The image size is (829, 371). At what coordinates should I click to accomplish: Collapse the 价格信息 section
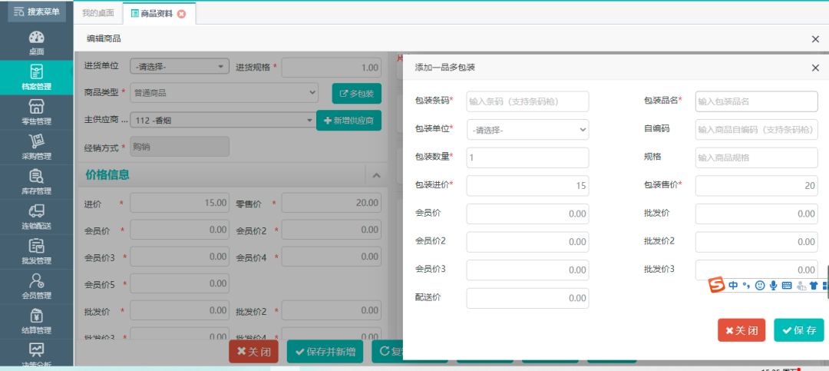[x=376, y=175]
